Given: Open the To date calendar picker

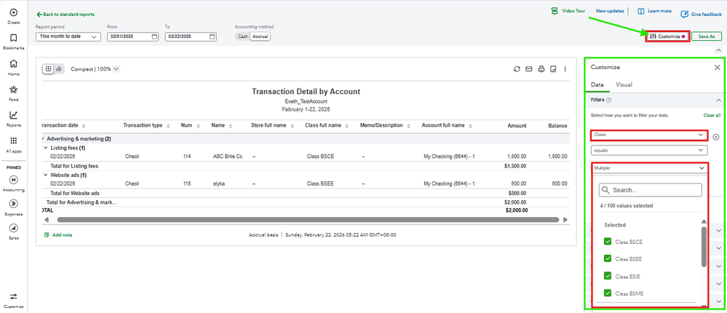Looking at the screenshot, I should click(x=212, y=36).
